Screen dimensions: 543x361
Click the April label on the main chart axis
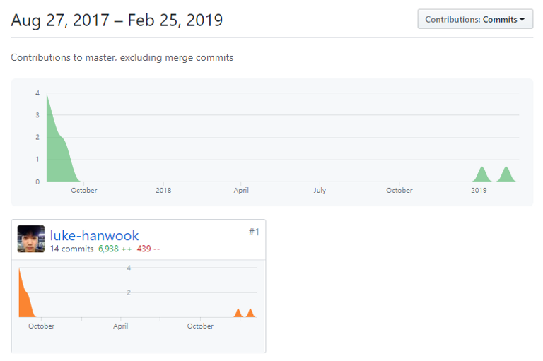(241, 190)
